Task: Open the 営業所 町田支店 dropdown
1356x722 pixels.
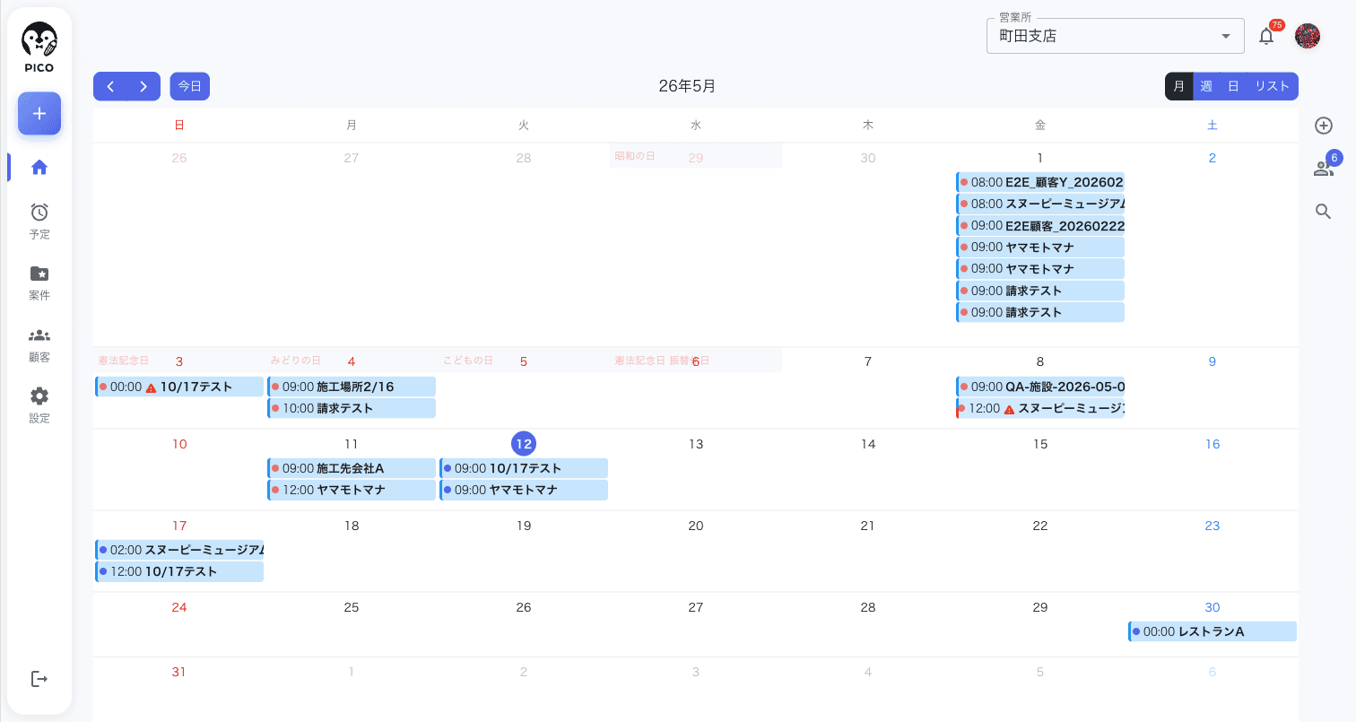Action: (x=1116, y=36)
